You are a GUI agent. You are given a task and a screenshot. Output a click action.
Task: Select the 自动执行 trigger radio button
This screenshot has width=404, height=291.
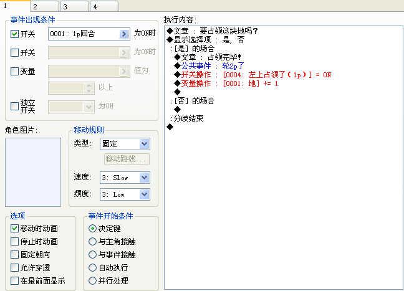click(92, 267)
